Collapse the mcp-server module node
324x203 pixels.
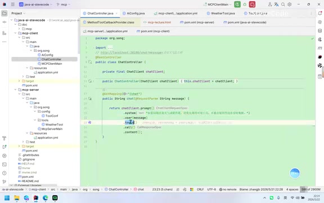[x=16, y=90]
